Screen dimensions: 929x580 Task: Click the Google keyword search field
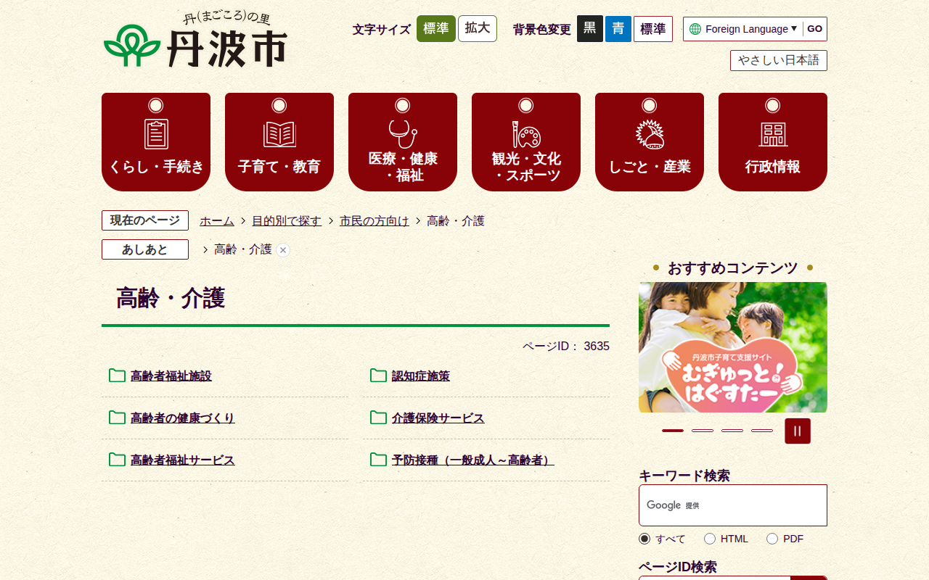[733, 505]
